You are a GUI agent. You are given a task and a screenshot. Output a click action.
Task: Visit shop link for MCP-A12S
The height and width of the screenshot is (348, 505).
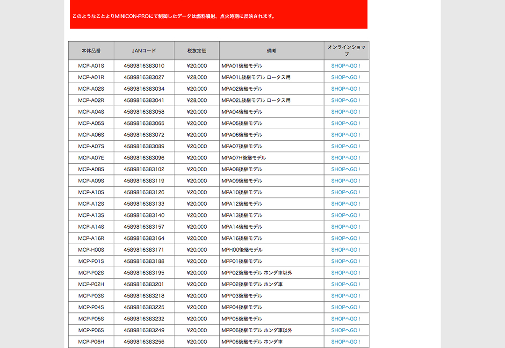[x=346, y=203]
